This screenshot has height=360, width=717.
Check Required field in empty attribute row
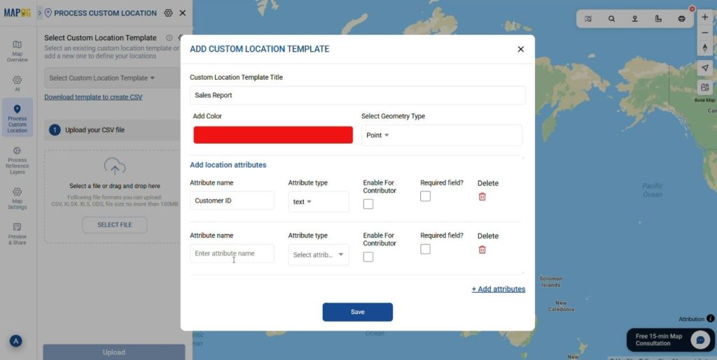click(425, 249)
